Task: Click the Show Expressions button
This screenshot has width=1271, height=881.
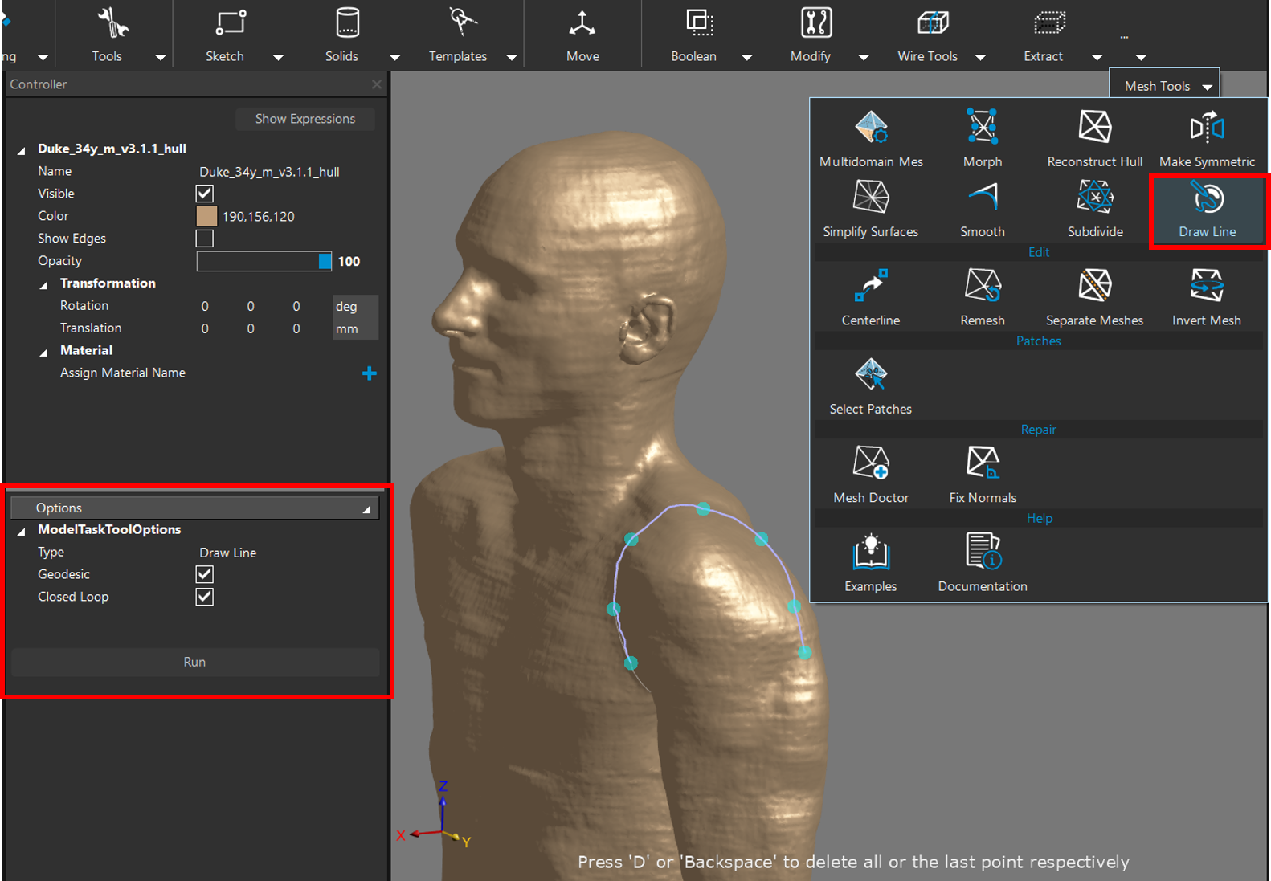Action: pyautogui.click(x=304, y=119)
